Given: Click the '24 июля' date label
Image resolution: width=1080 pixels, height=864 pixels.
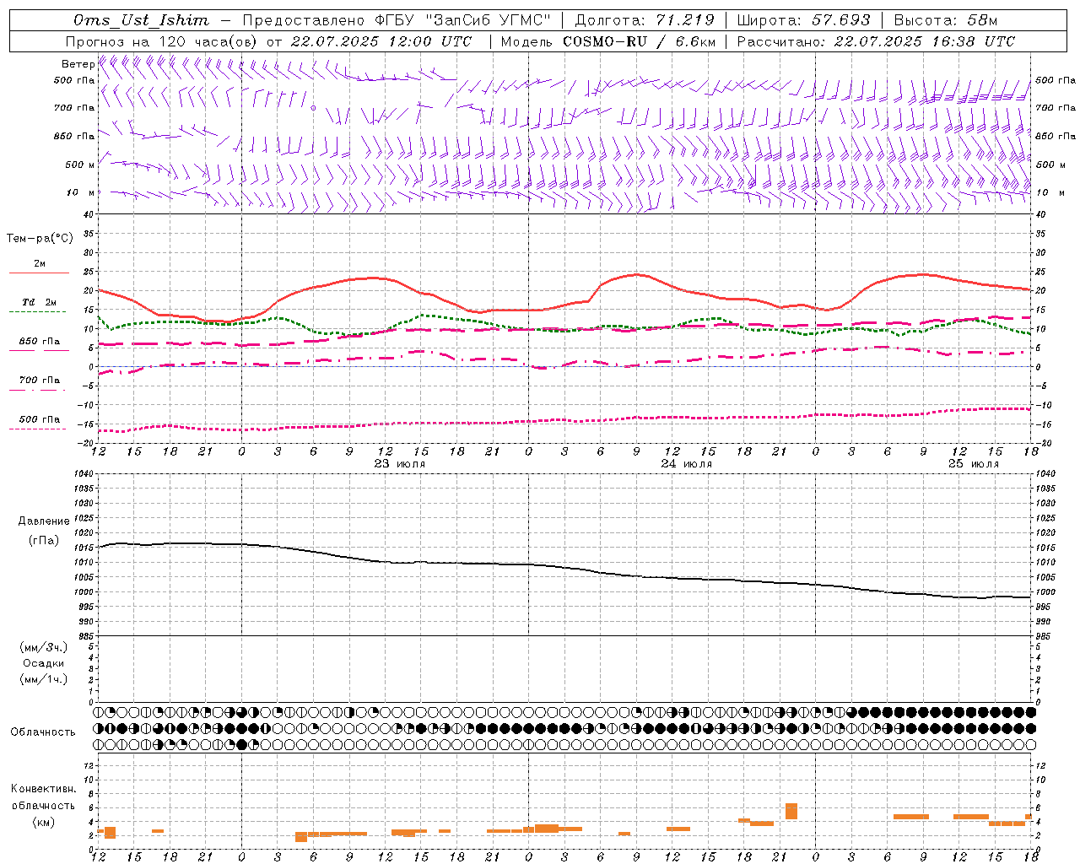Looking at the screenshot, I should click(686, 464).
